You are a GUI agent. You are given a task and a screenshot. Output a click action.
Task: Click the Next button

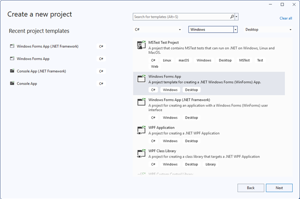click(279, 188)
